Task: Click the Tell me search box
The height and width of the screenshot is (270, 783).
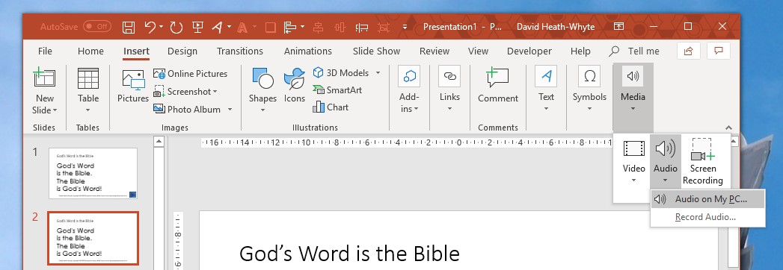Action: [x=635, y=51]
